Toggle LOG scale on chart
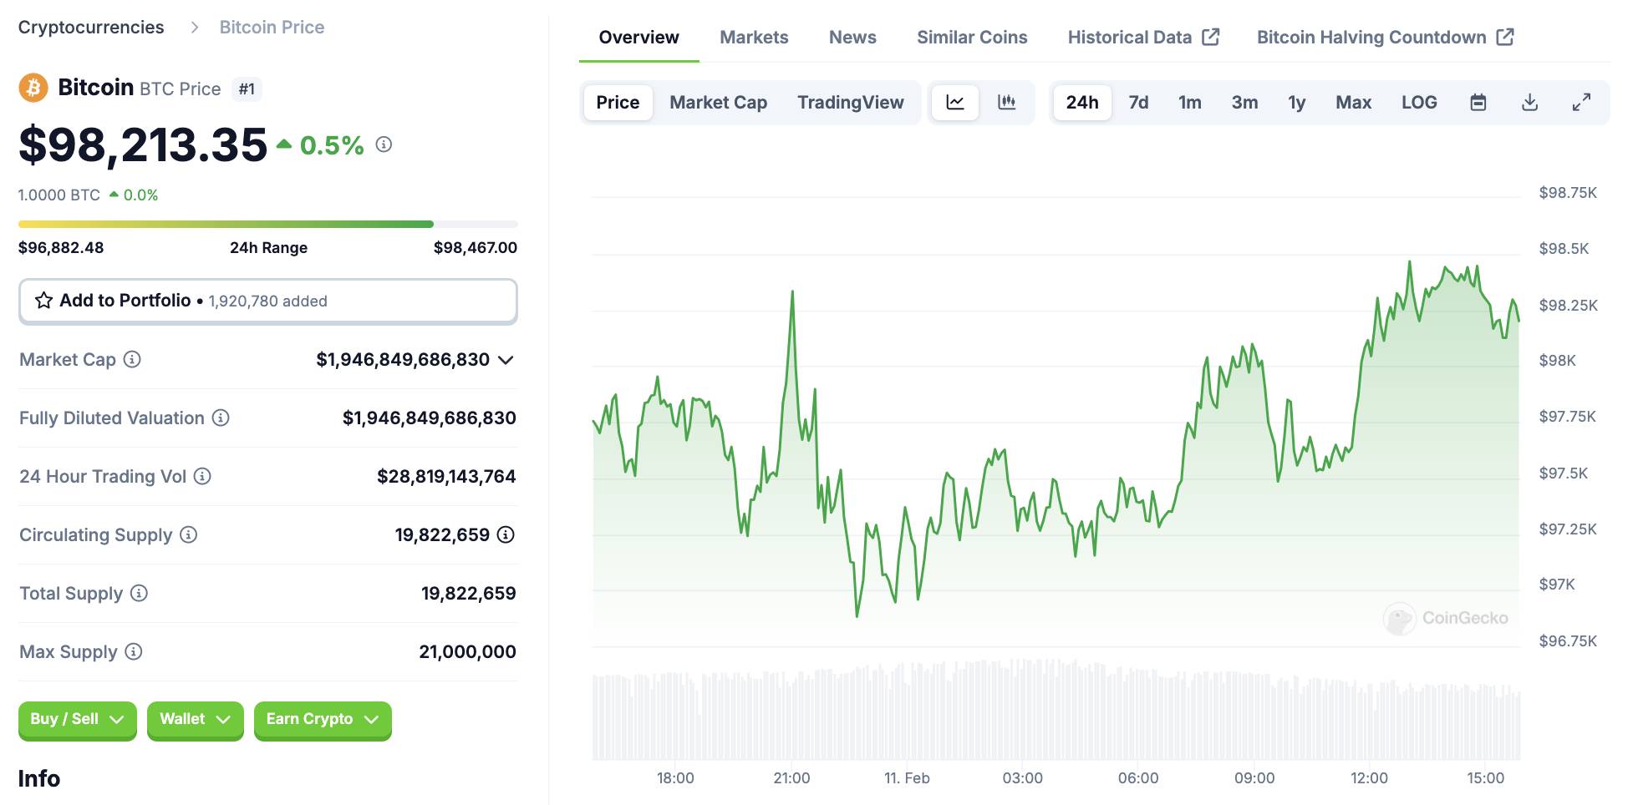 [x=1419, y=103]
